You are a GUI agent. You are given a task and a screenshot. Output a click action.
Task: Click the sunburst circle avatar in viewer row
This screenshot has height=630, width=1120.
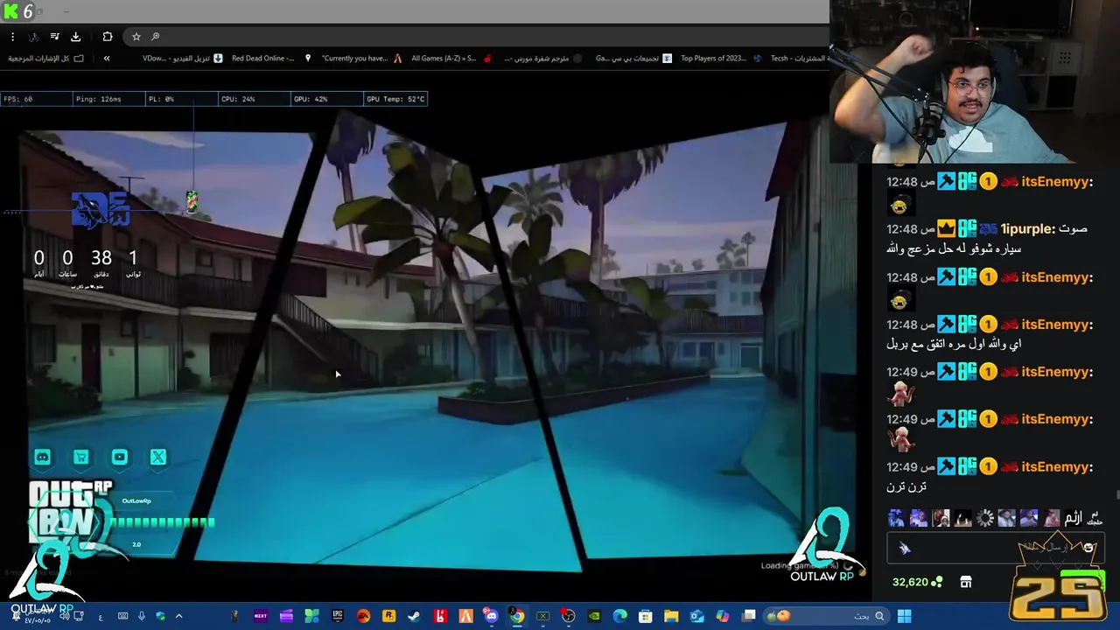click(x=985, y=518)
